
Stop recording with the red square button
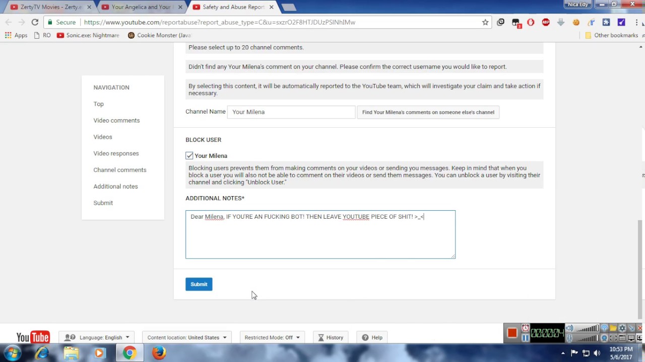512,333
